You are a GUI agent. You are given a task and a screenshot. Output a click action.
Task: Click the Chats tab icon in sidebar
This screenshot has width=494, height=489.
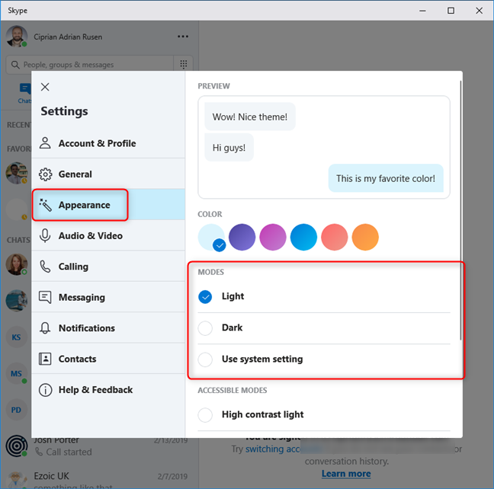(25, 89)
